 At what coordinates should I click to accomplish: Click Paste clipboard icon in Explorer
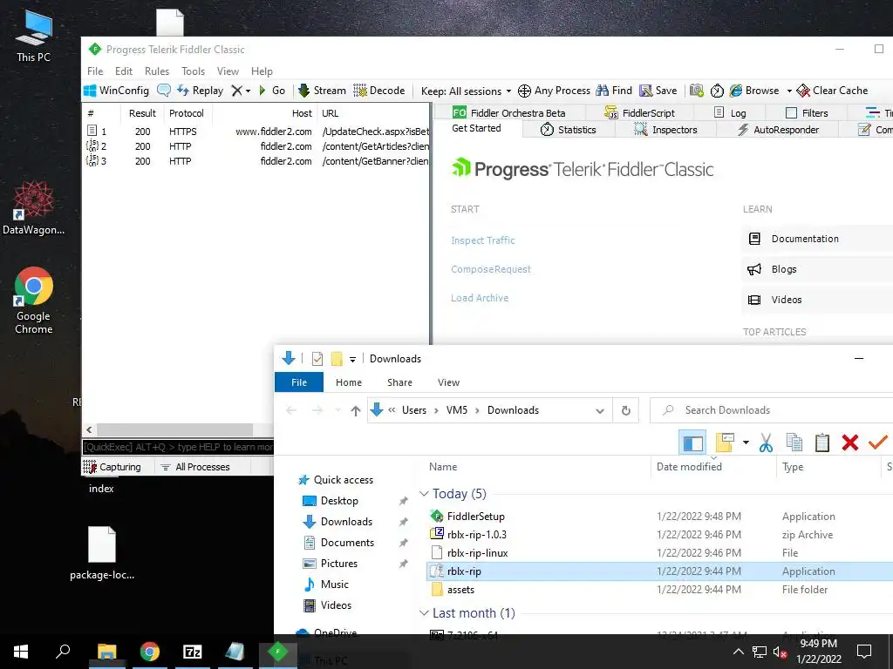tap(821, 443)
